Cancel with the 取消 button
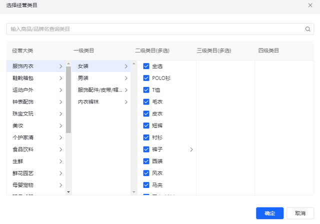320x224 pixels. point(300,213)
